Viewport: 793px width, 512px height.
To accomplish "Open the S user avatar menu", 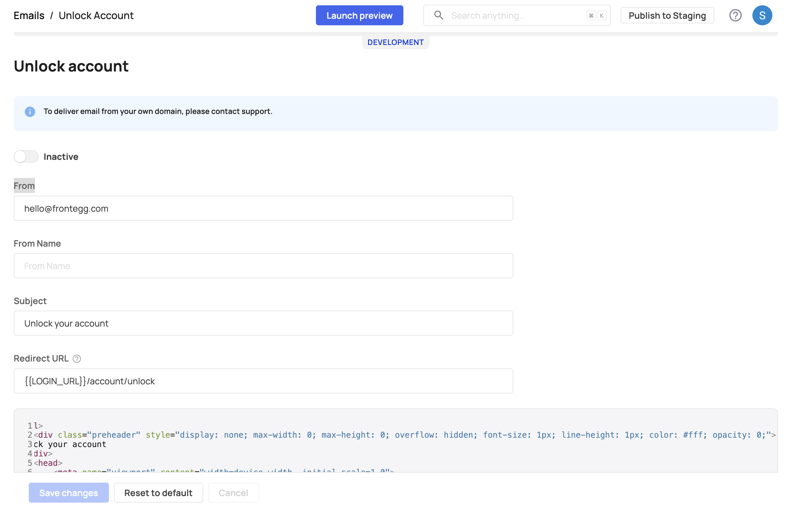I will click(x=762, y=15).
